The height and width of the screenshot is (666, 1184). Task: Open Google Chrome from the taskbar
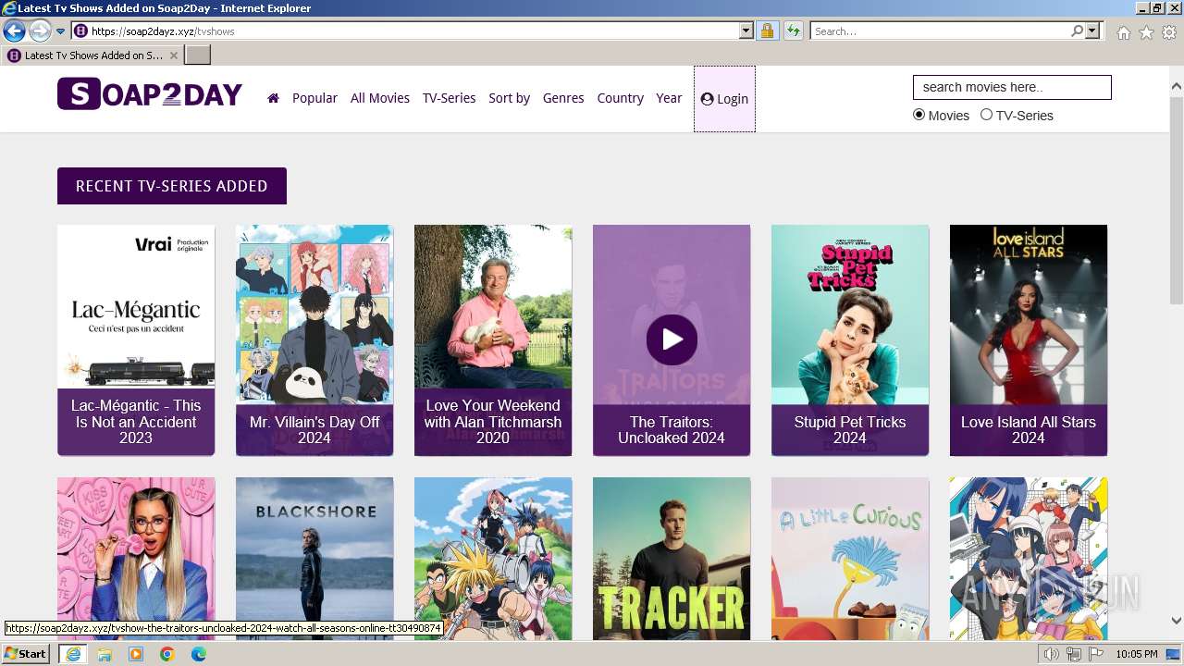click(x=167, y=654)
